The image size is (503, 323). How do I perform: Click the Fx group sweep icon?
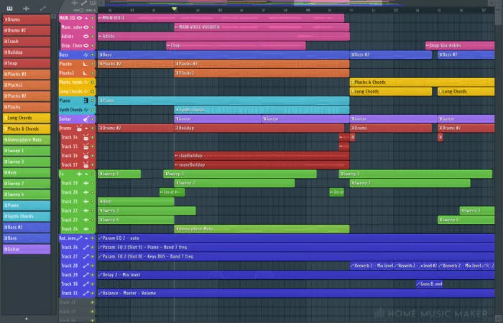pyautogui.click(x=79, y=174)
